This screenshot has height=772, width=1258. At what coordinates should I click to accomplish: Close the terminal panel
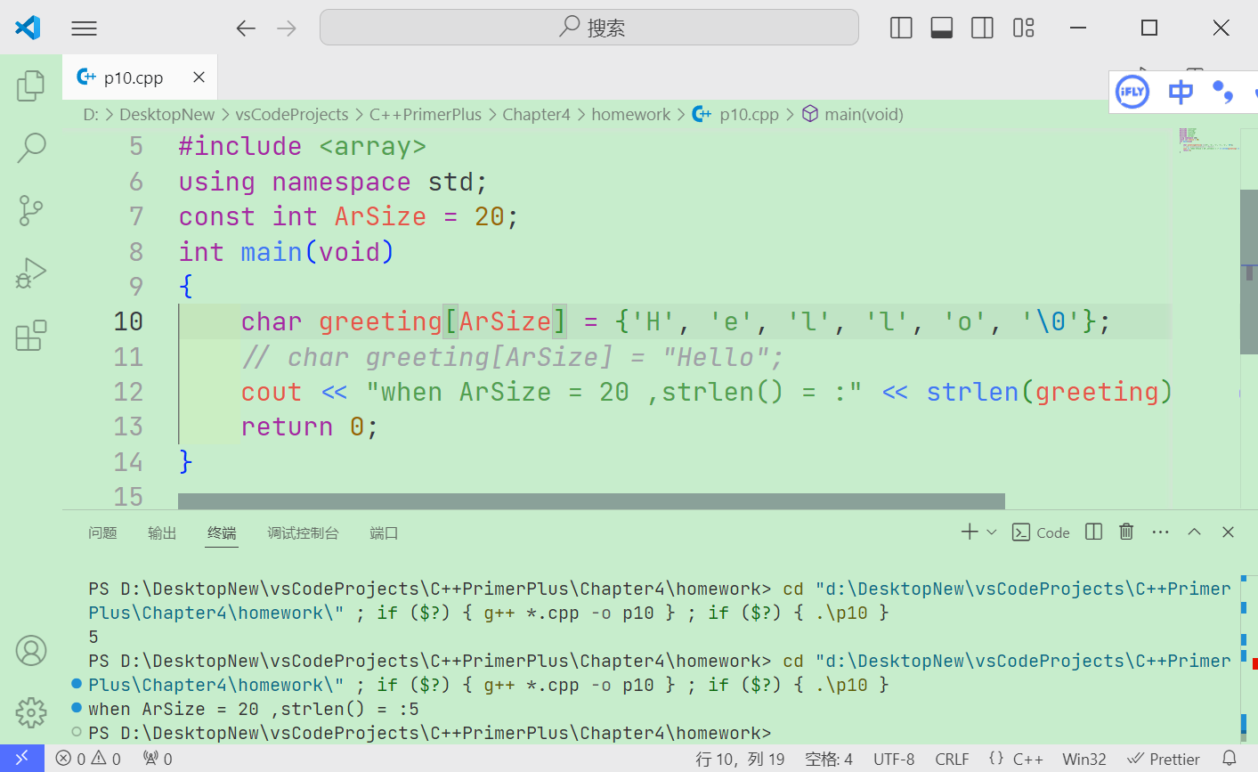click(1228, 532)
